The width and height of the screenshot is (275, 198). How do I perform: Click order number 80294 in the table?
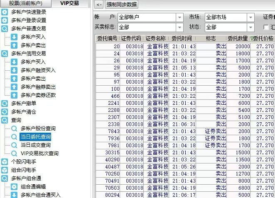(113, 195)
